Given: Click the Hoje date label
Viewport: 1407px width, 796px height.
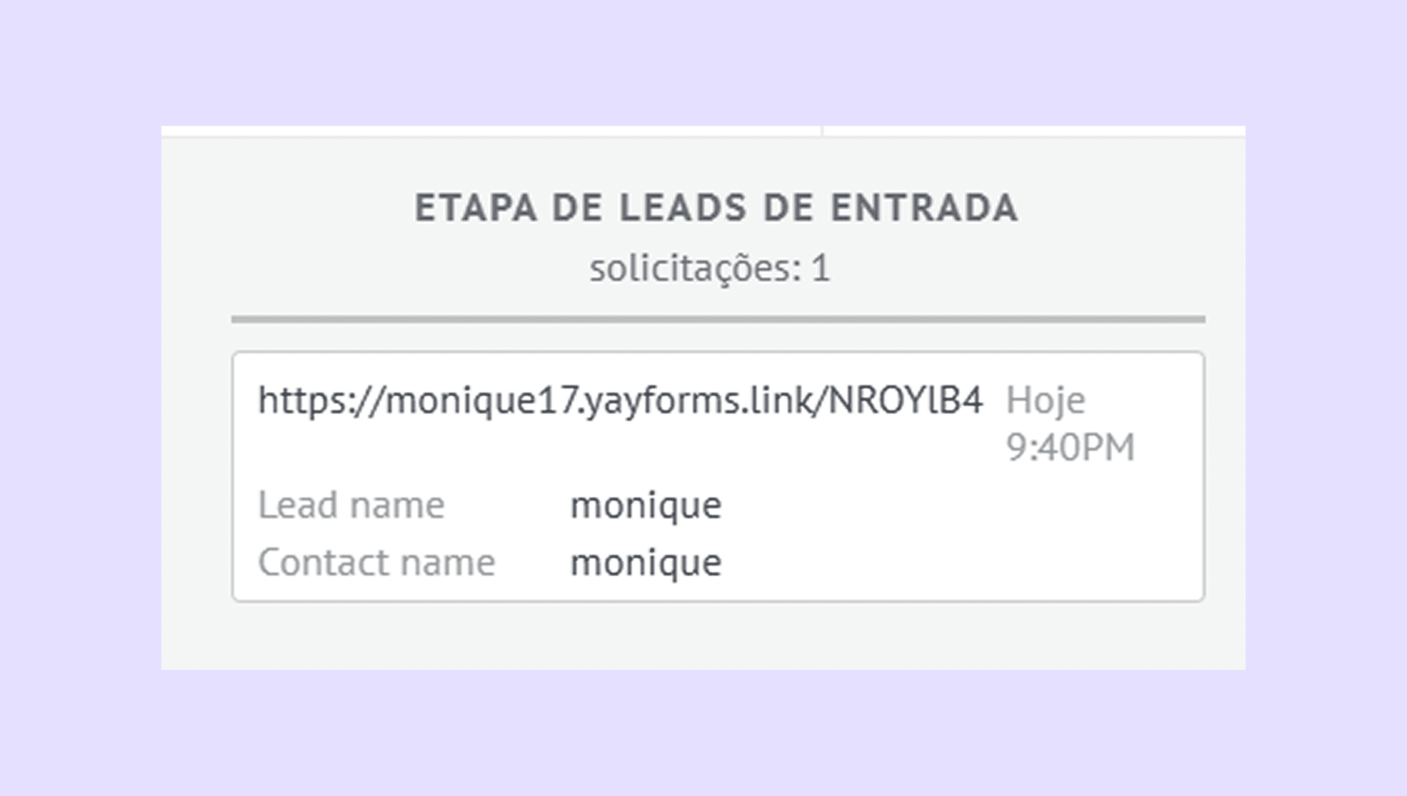Looking at the screenshot, I should click(1045, 401).
